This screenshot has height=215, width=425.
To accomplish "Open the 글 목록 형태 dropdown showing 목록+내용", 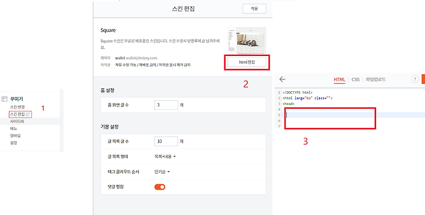I will click(x=165, y=157).
